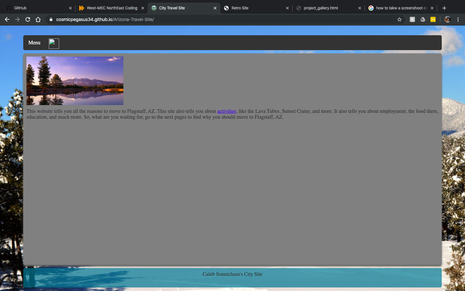Image resolution: width=465 pixels, height=291 pixels.
Task: Open a new tab with the plus button
Action: (x=444, y=8)
